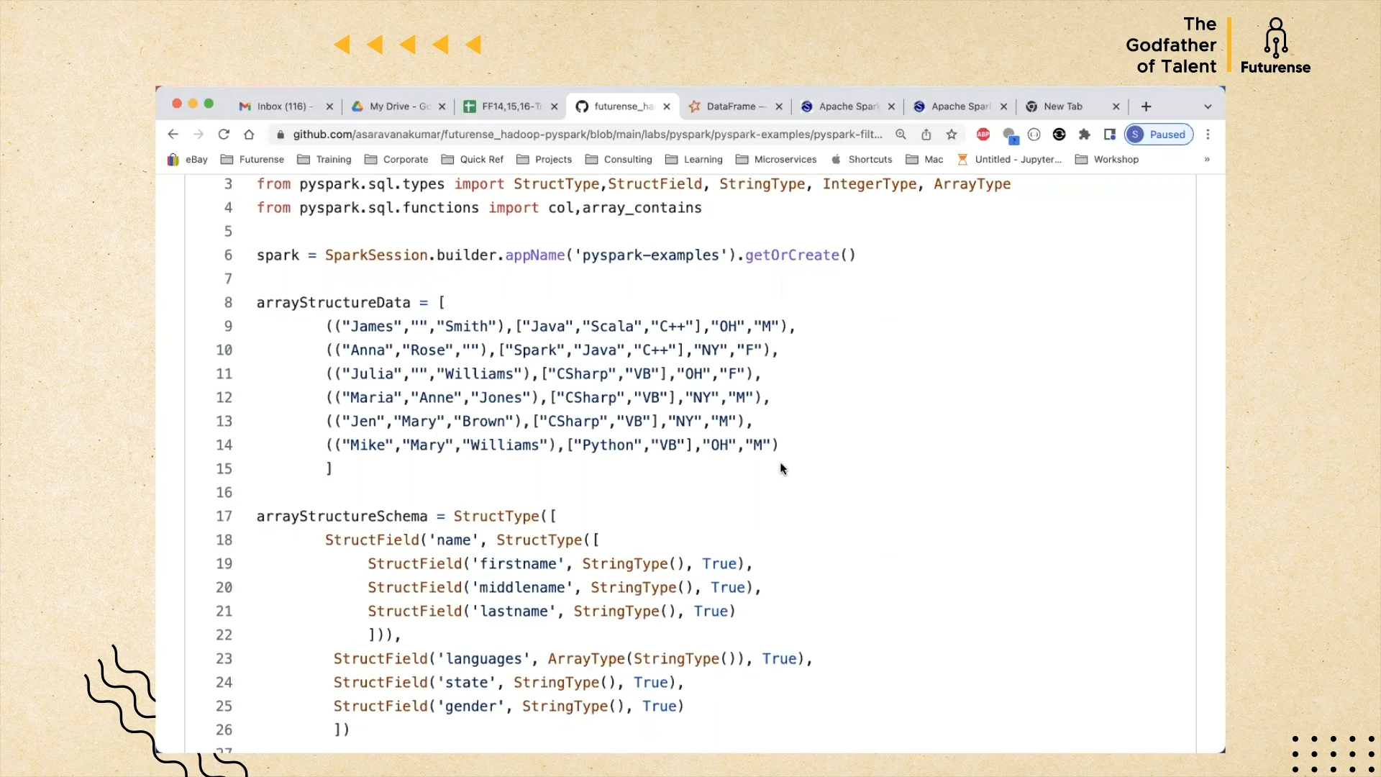This screenshot has height=777, width=1381.
Task: Click the github.com address bar URL
Action: [587, 135]
